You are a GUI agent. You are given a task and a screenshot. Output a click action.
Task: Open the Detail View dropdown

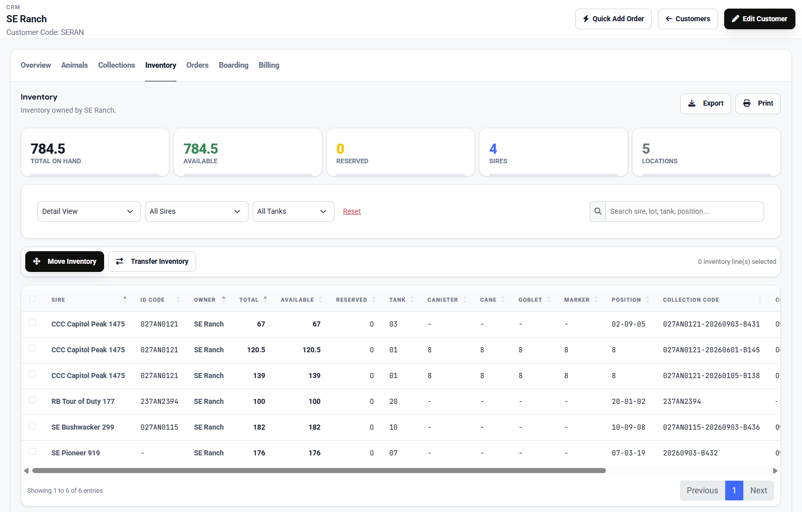click(x=89, y=211)
